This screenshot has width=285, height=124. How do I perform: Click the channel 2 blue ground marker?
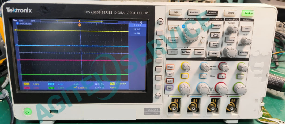(x=17, y=45)
